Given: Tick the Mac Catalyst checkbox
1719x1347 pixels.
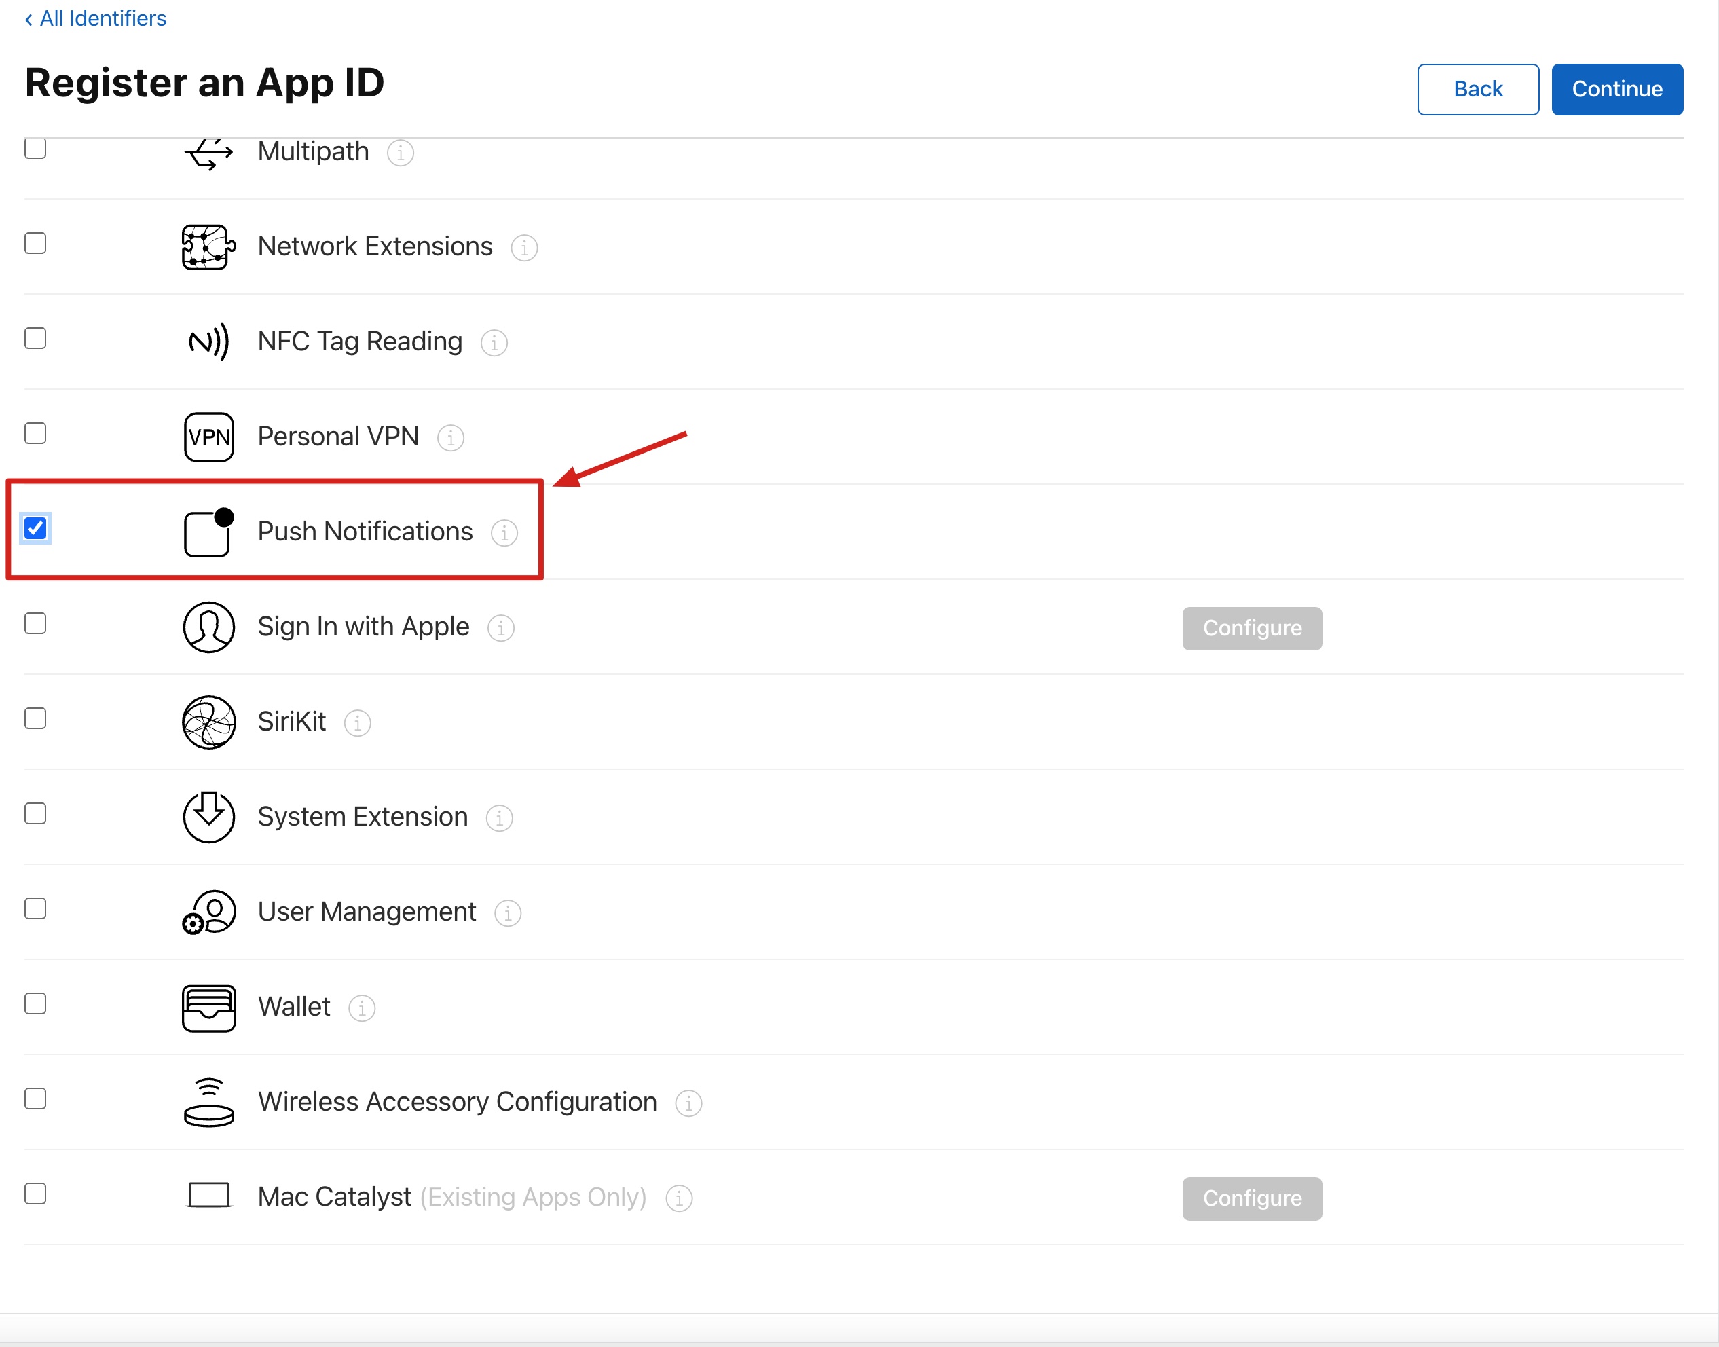Looking at the screenshot, I should pos(35,1194).
